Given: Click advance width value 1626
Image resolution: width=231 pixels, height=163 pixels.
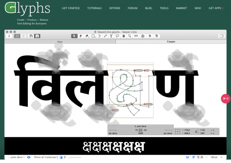Looking at the screenshot, I should (x=140, y=133).
